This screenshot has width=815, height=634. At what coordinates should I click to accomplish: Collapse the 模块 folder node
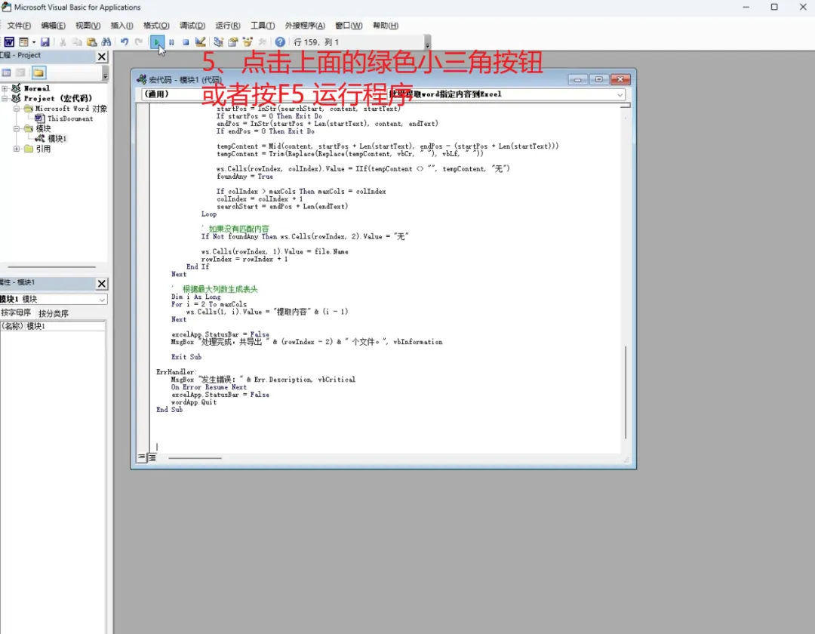coord(17,128)
